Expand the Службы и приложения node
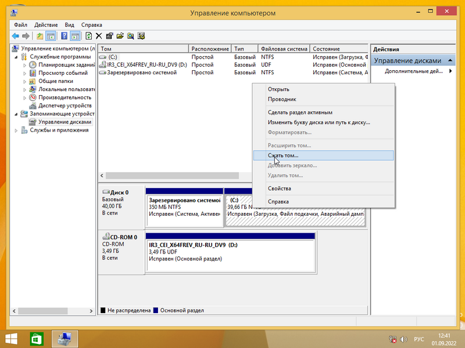This screenshot has width=465, height=348. pos(16,130)
